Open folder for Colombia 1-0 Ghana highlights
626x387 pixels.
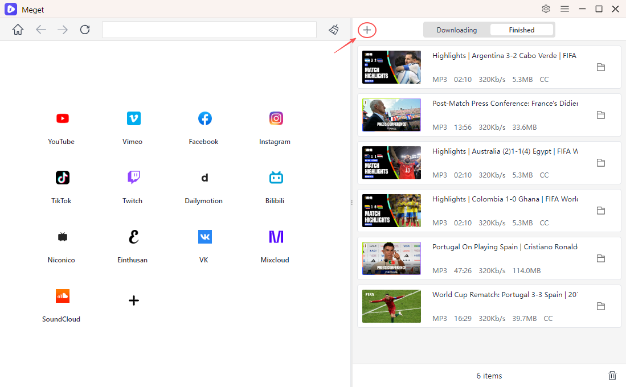(x=601, y=211)
